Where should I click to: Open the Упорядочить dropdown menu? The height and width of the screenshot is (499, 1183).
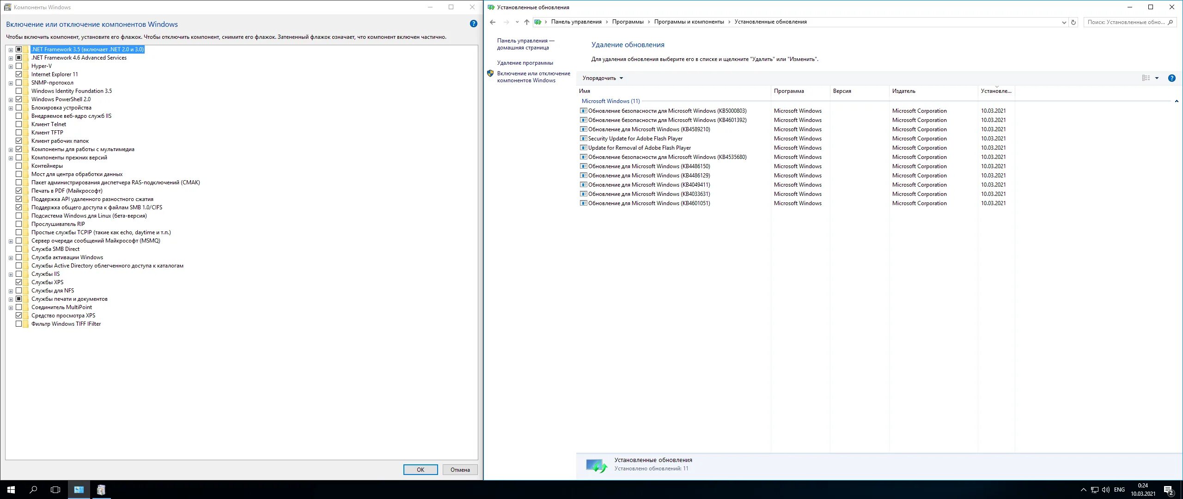(x=603, y=78)
